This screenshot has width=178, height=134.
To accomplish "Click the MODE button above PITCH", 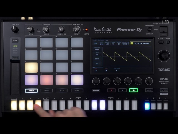I will tap(15, 40).
